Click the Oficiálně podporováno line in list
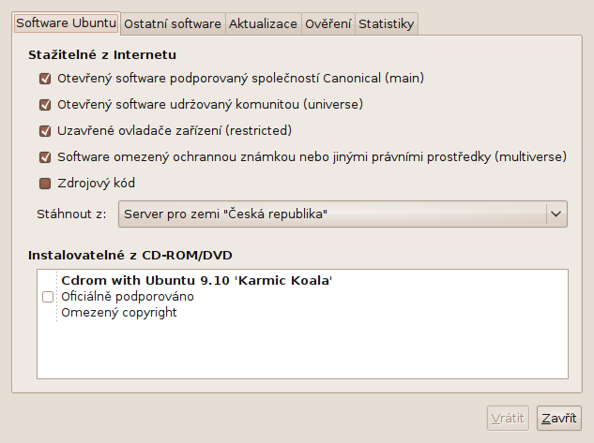This screenshot has height=443, width=594. pyautogui.click(x=128, y=297)
